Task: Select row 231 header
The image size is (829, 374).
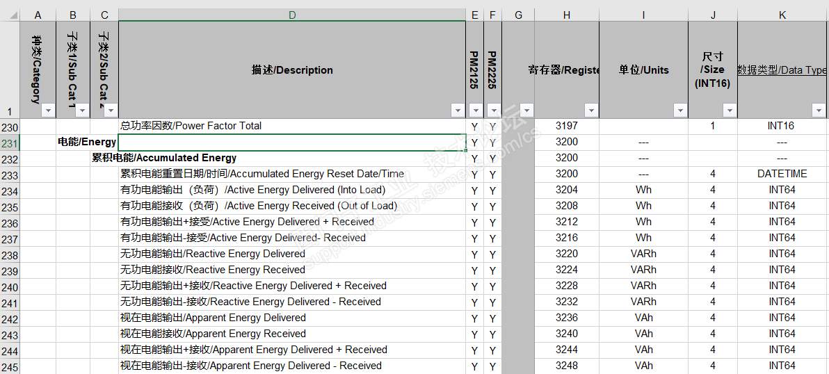Action: [10, 143]
